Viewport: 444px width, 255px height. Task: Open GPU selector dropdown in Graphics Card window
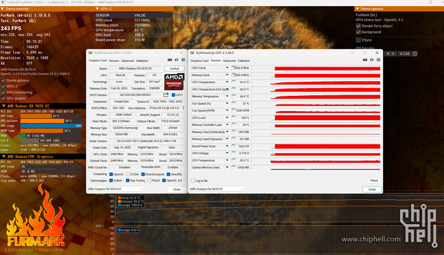[116, 189]
